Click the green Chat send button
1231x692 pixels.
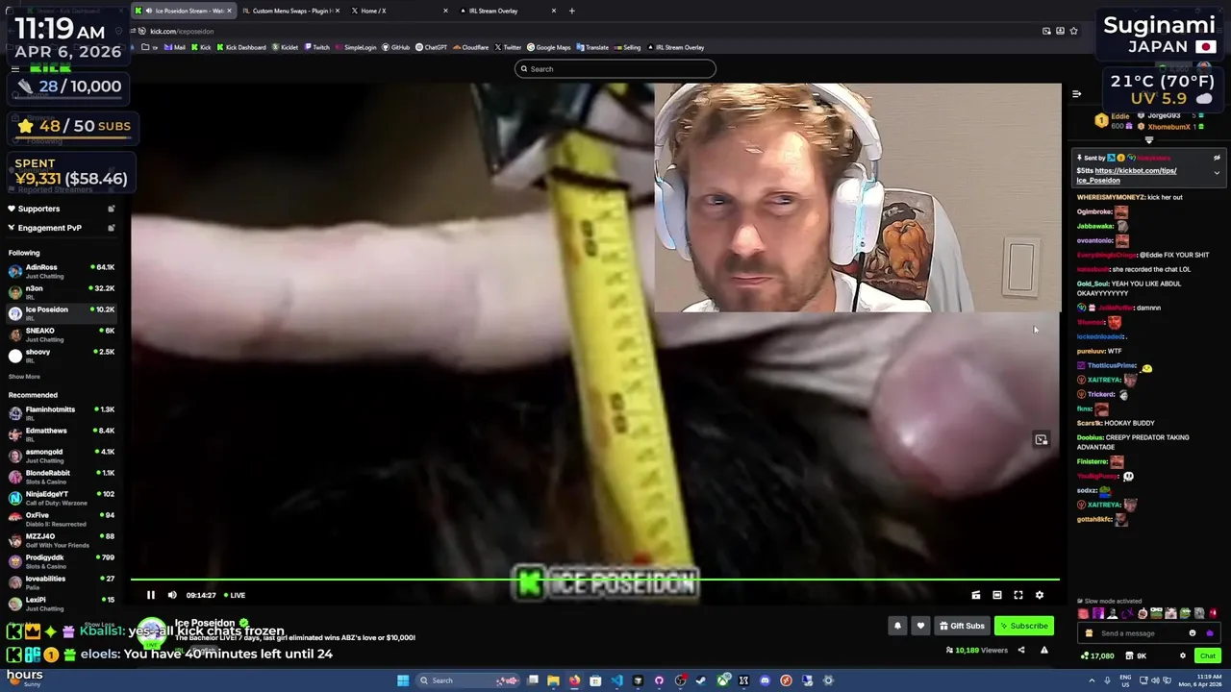click(x=1208, y=655)
